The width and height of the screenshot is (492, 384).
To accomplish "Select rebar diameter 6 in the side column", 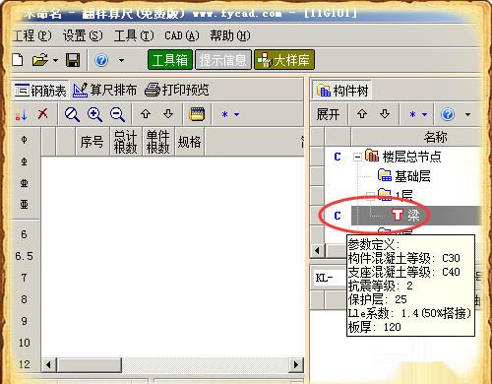I will tap(24, 234).
